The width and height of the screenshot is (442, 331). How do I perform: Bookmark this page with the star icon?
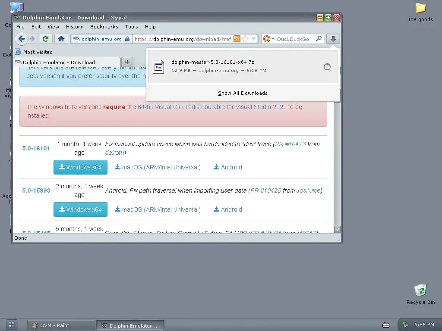tap(245, 39)
